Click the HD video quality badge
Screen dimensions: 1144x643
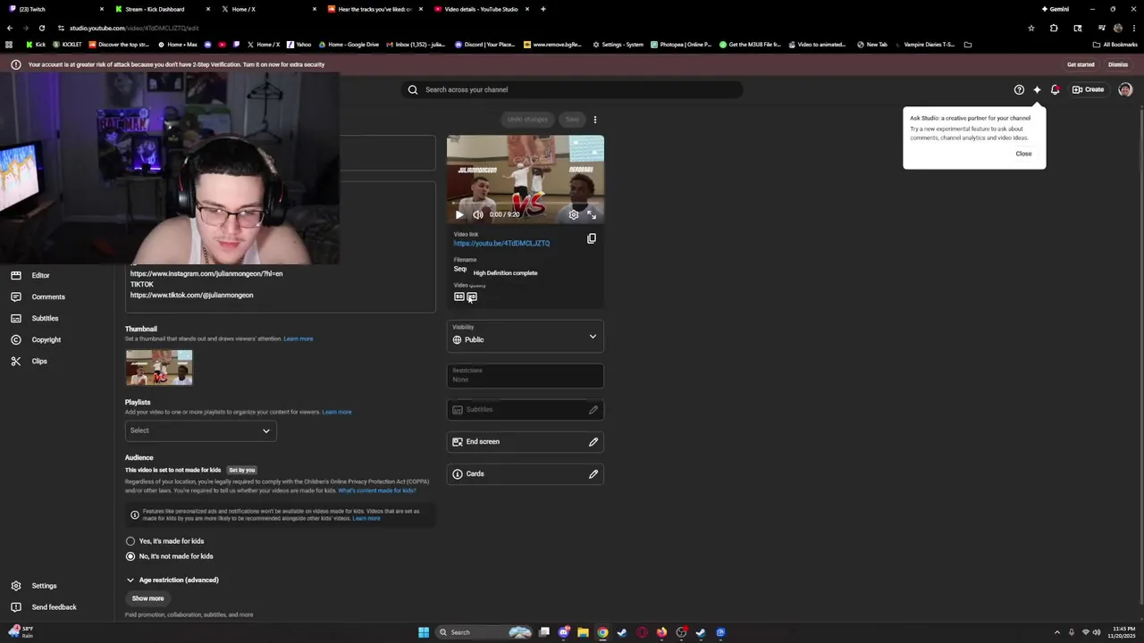pos(472,296)
